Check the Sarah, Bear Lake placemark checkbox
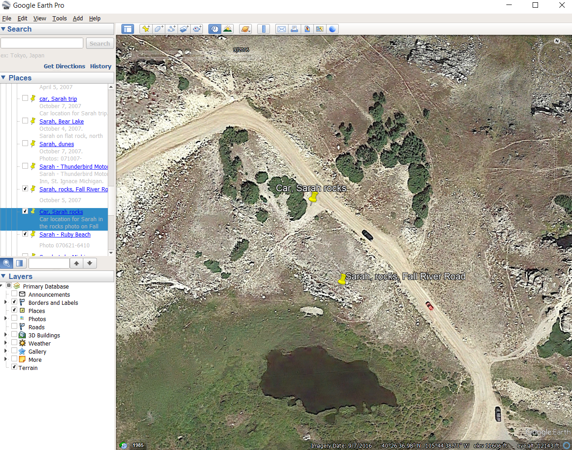 pos(25,121)
